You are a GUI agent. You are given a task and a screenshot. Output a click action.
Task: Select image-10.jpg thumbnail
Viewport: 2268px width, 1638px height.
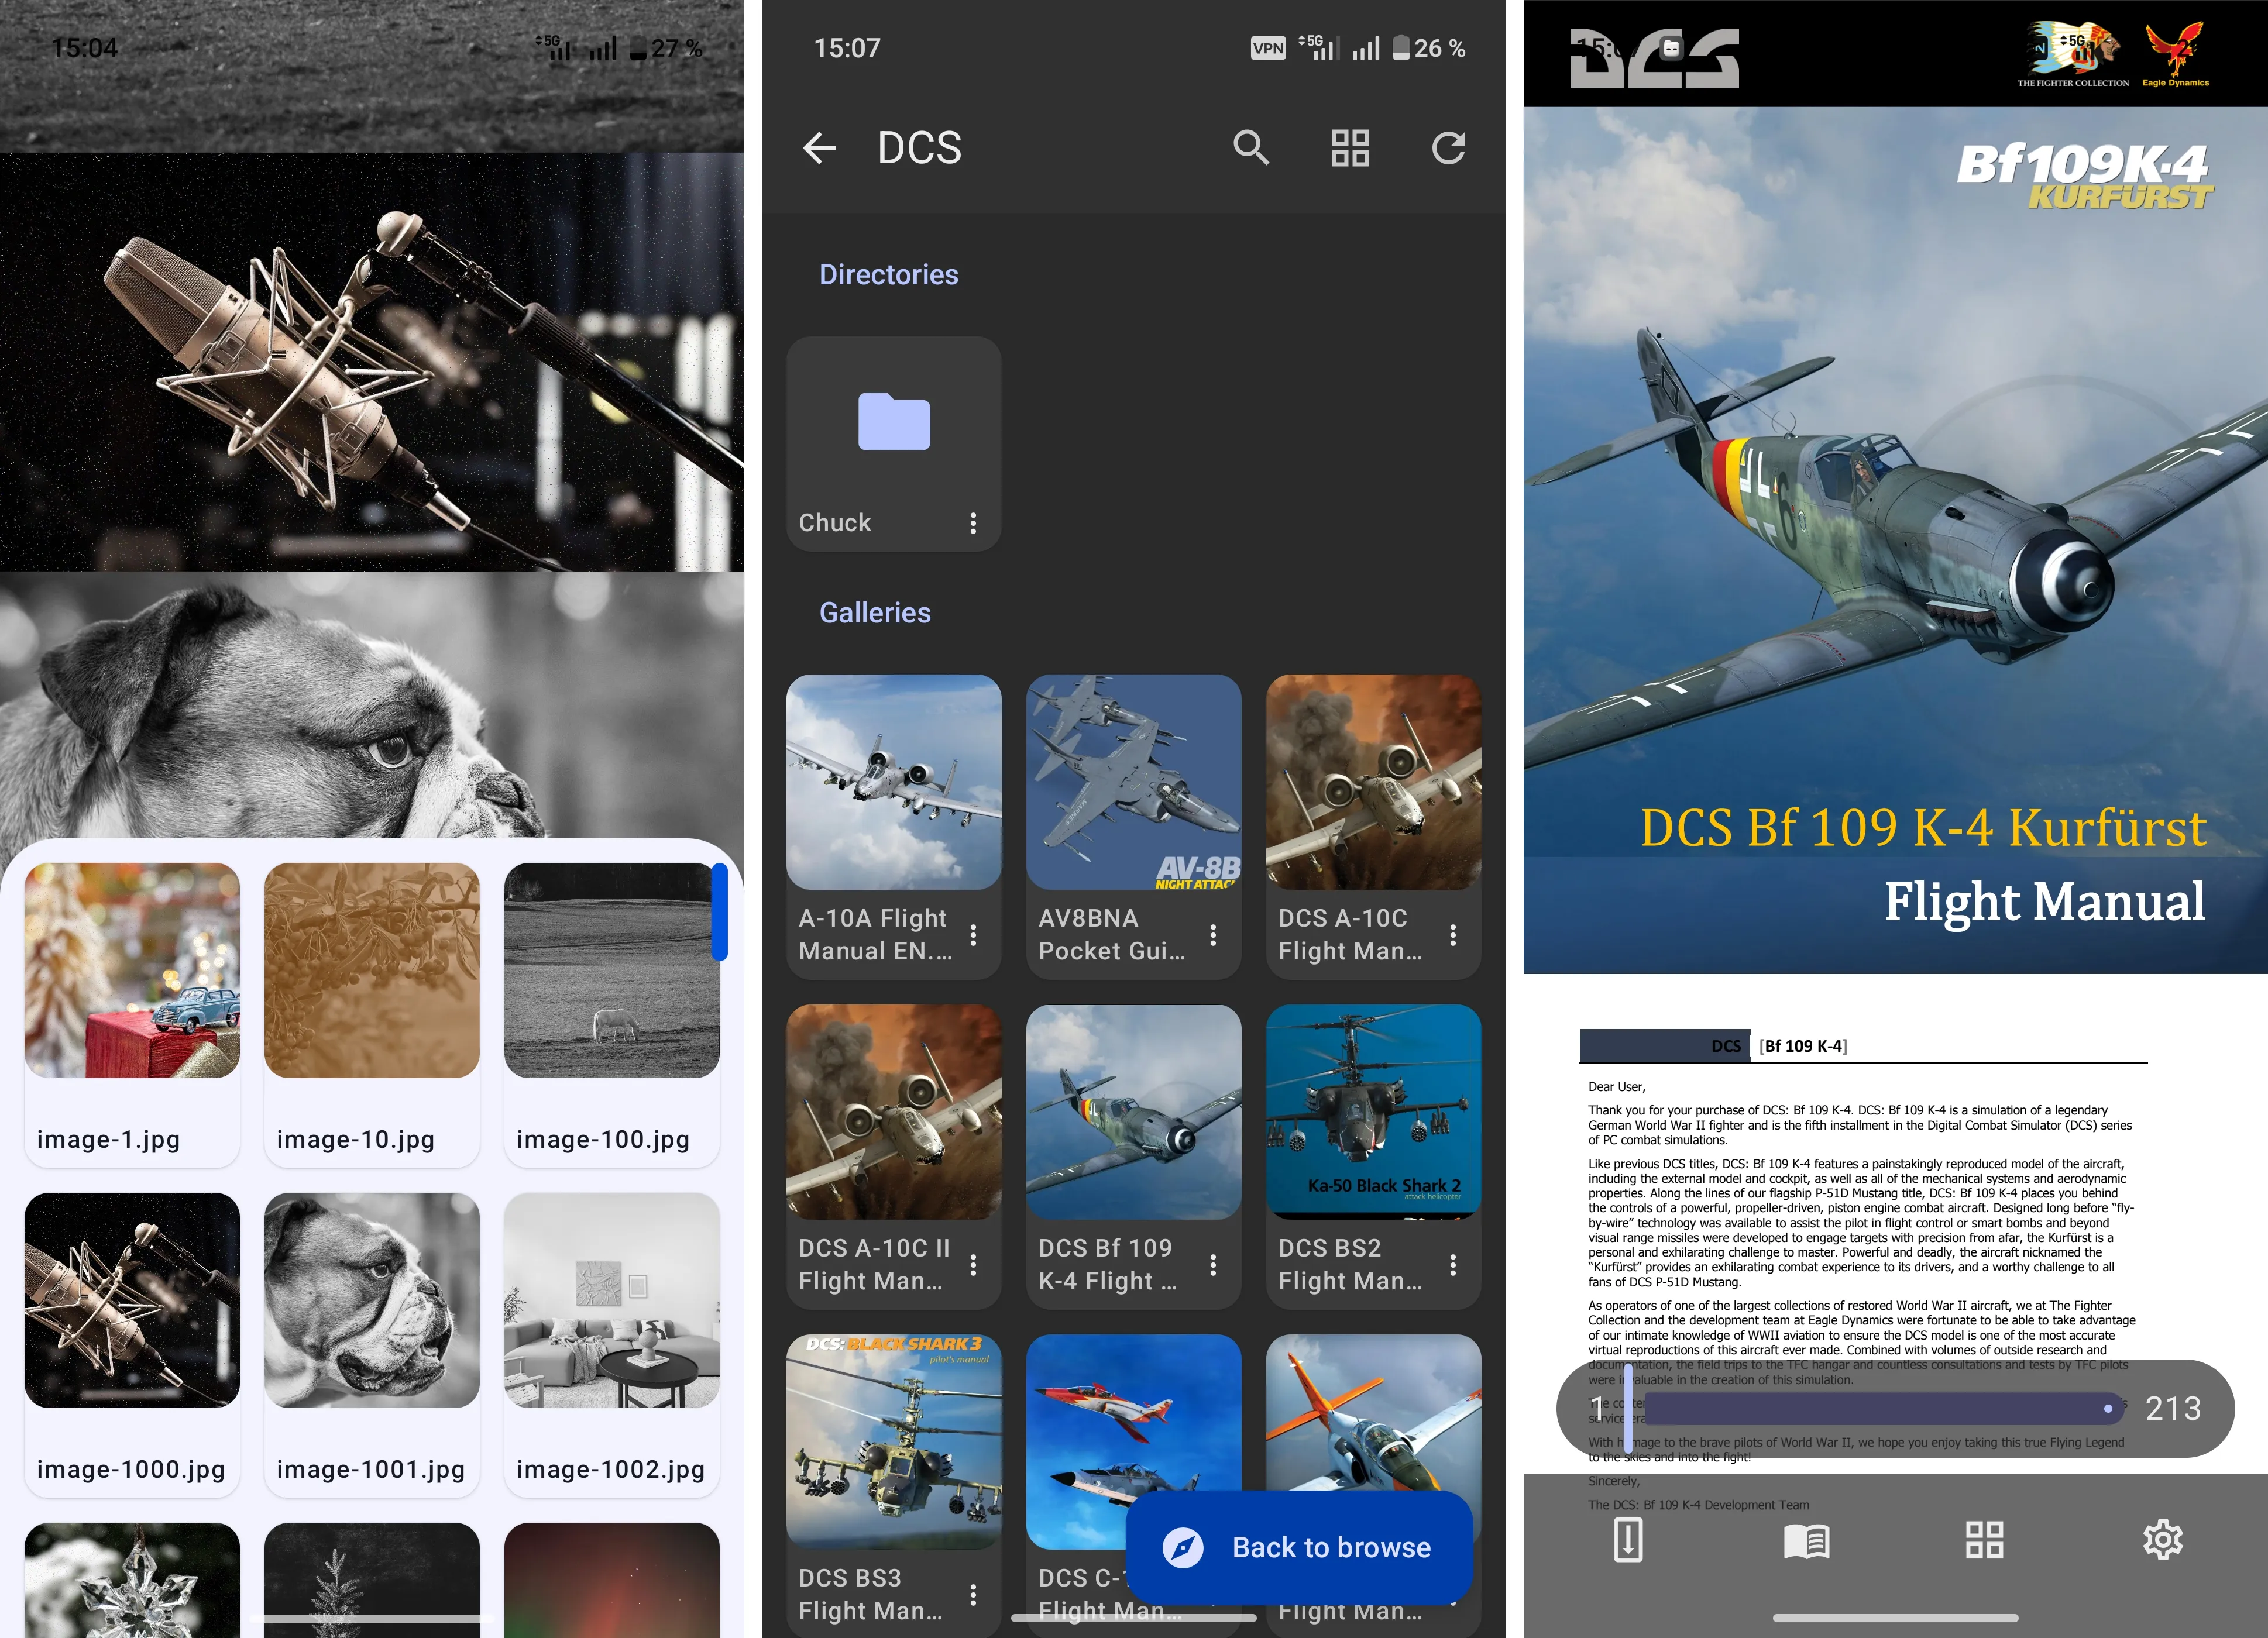click(372, 970)
